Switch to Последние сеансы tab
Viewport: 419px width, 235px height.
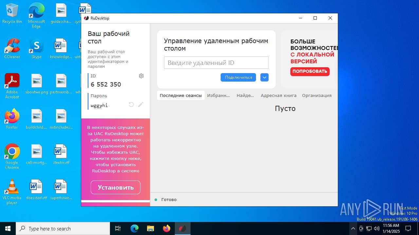[x=181, y=95]
